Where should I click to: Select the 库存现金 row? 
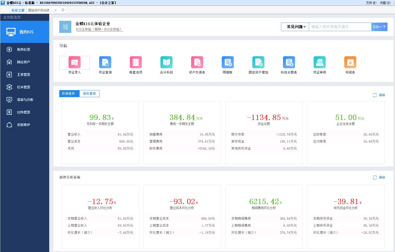[x=264, y=142]
